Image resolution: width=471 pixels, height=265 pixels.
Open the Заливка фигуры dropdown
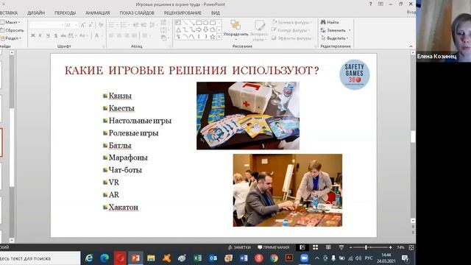[x=292, y=23]
